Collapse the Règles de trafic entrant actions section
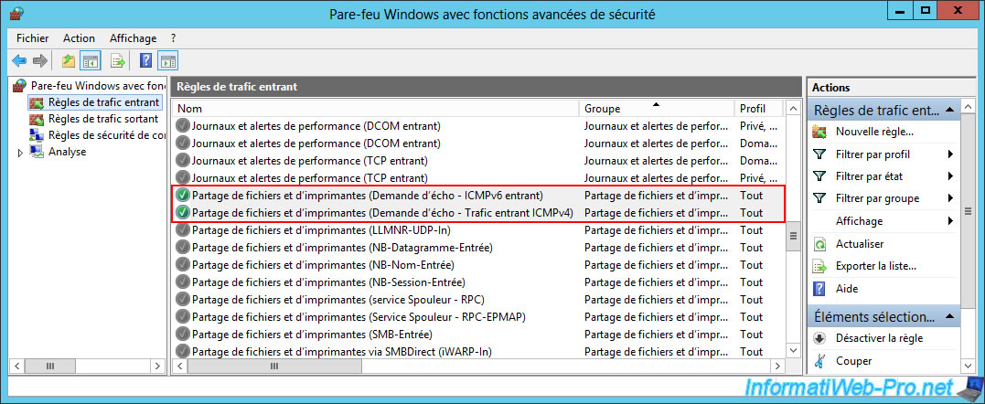Image resolution: width=985 pixels, height=404 pixels. pyautogui.click(x=950, y=110)
